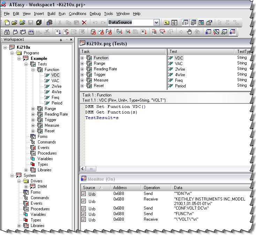256x235 pixels.
Task: Click the PRG icon in the Ki210x.prg title
Action: 82,43
